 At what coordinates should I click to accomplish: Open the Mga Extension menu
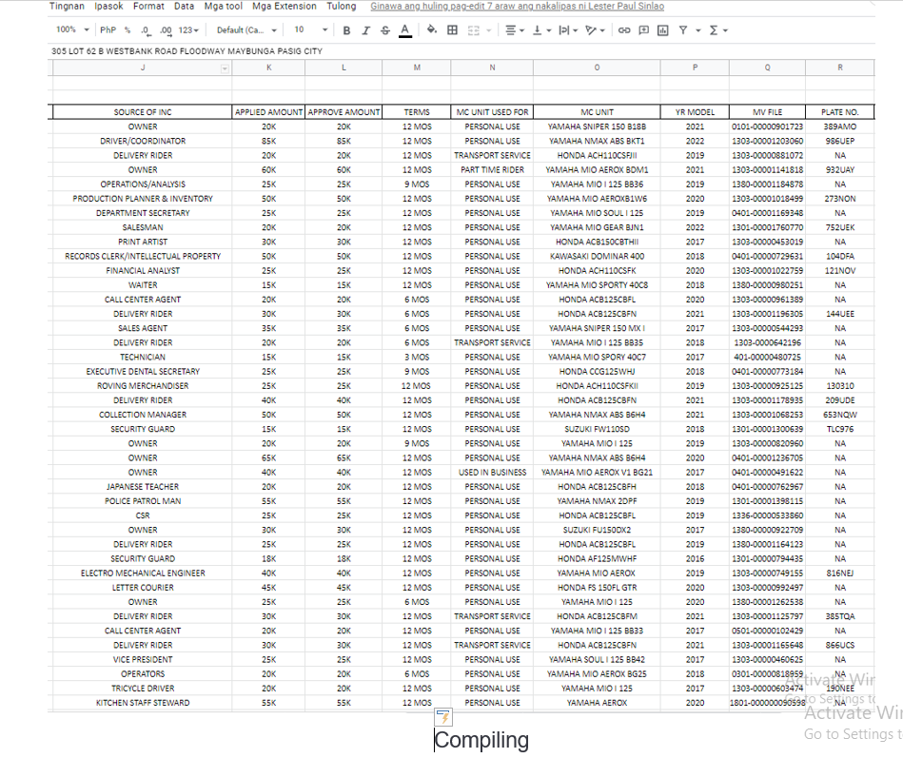tap(285, 7)
